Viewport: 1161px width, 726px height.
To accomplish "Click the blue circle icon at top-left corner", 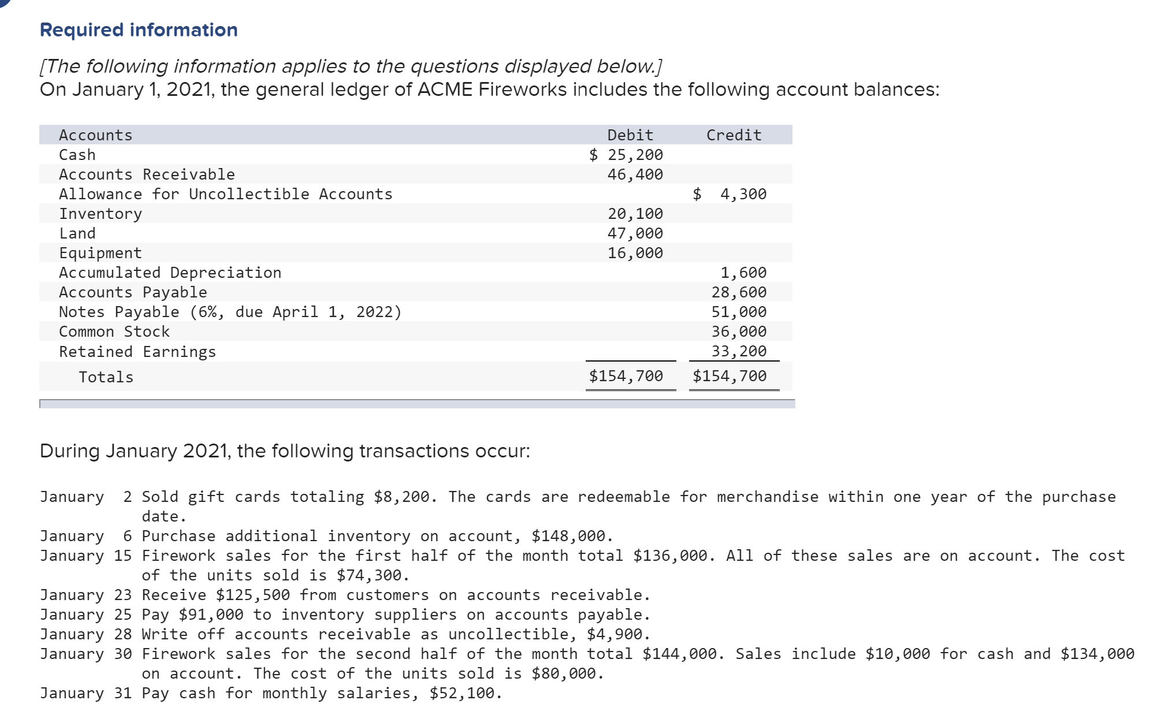I will click(x=5, y=2).
